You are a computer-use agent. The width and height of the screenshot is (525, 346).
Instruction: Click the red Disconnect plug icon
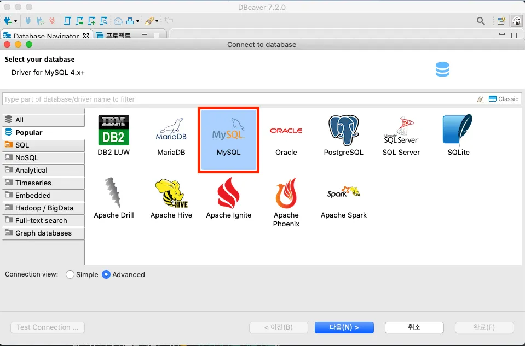point(52,21)
